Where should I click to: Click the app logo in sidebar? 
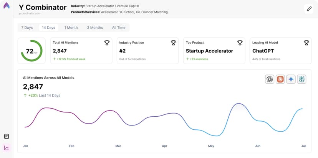(7, 5)
